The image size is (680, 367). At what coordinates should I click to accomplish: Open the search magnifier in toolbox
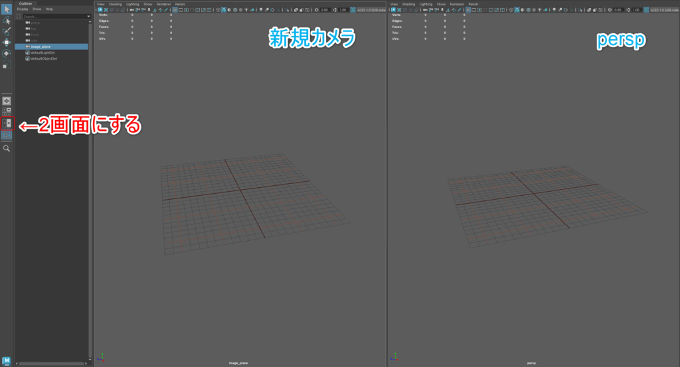click(x=7, y=149)
